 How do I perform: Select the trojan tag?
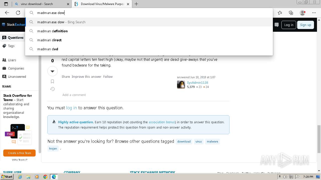pyautogui.click(x=53, y=148)
